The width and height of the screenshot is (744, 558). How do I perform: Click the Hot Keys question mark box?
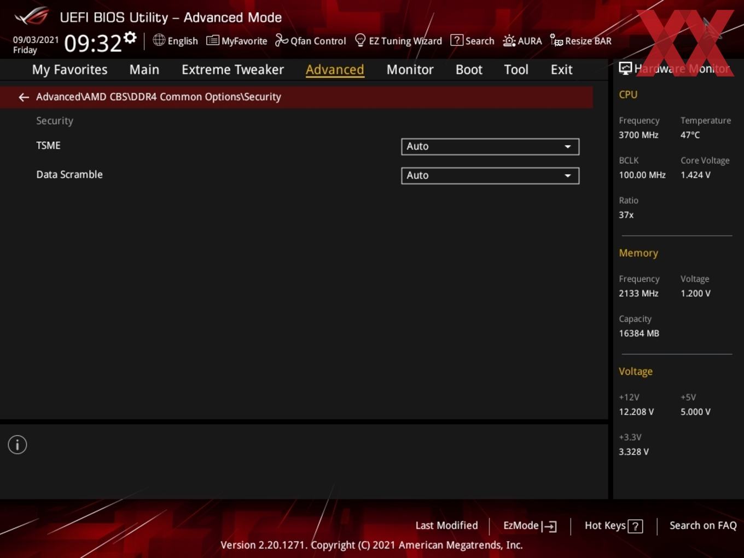(x=635, y=526)
